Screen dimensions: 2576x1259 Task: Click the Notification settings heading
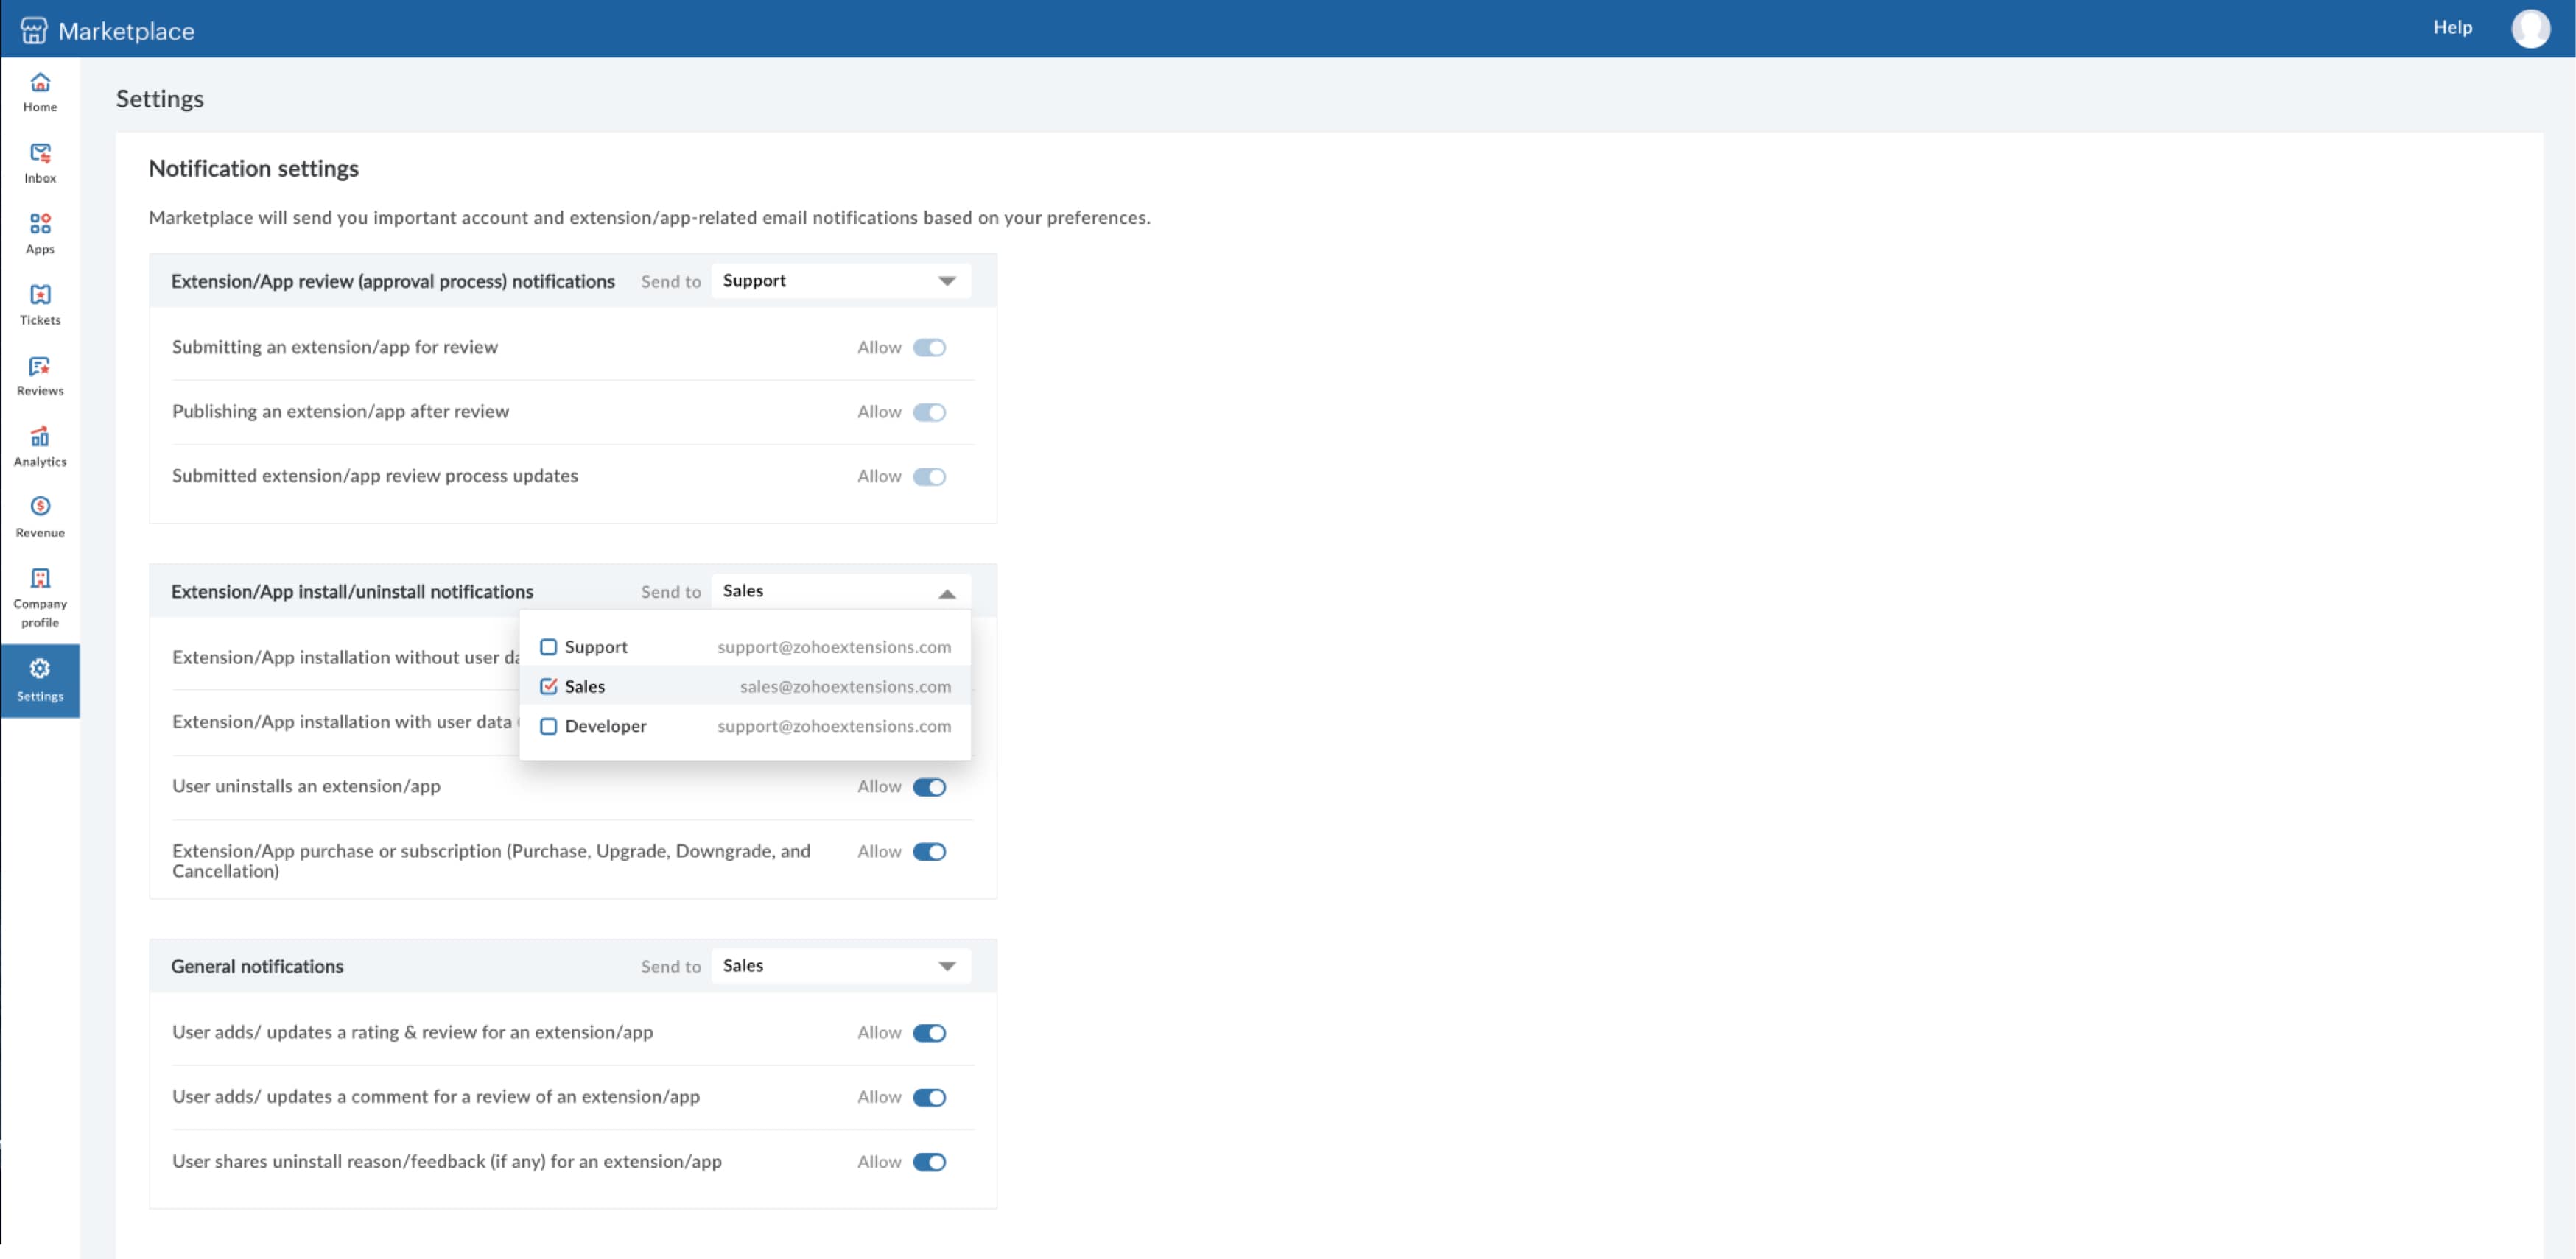(254, 168)
